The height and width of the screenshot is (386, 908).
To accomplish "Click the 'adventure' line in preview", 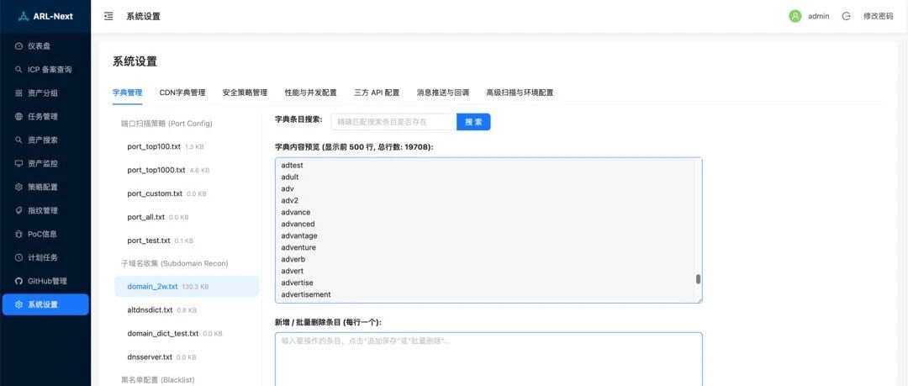I will point(298,247).
